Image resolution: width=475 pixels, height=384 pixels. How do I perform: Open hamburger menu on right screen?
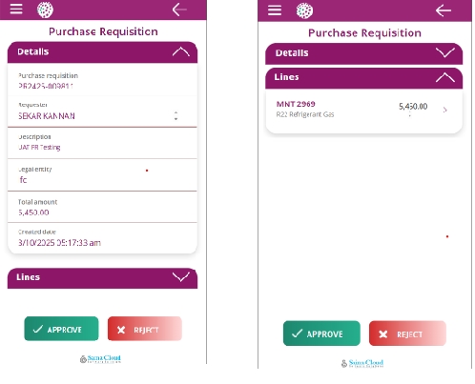(275, 10)
